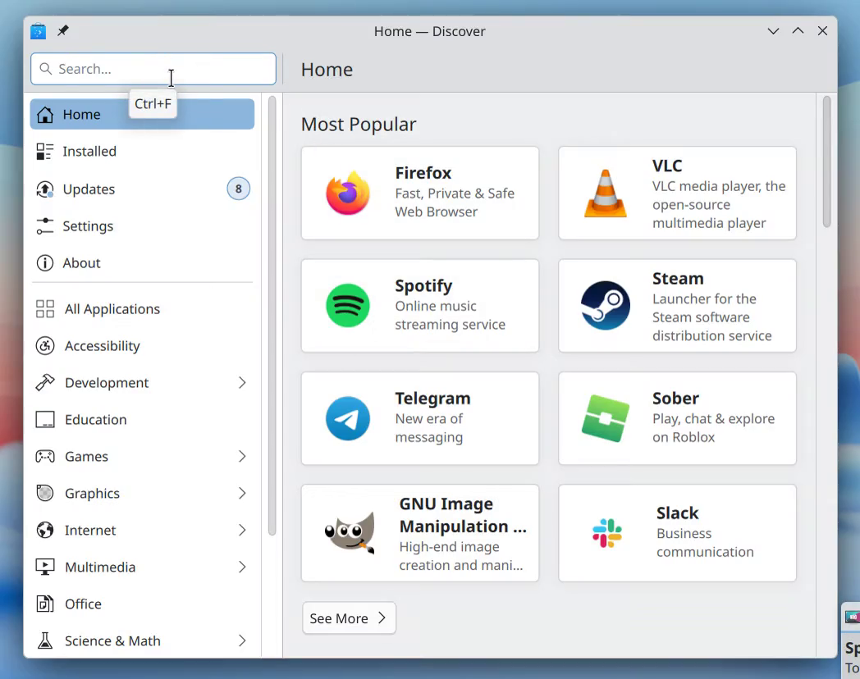Click the Graphics category icon
860x679 pixels.
pos(45,493)
